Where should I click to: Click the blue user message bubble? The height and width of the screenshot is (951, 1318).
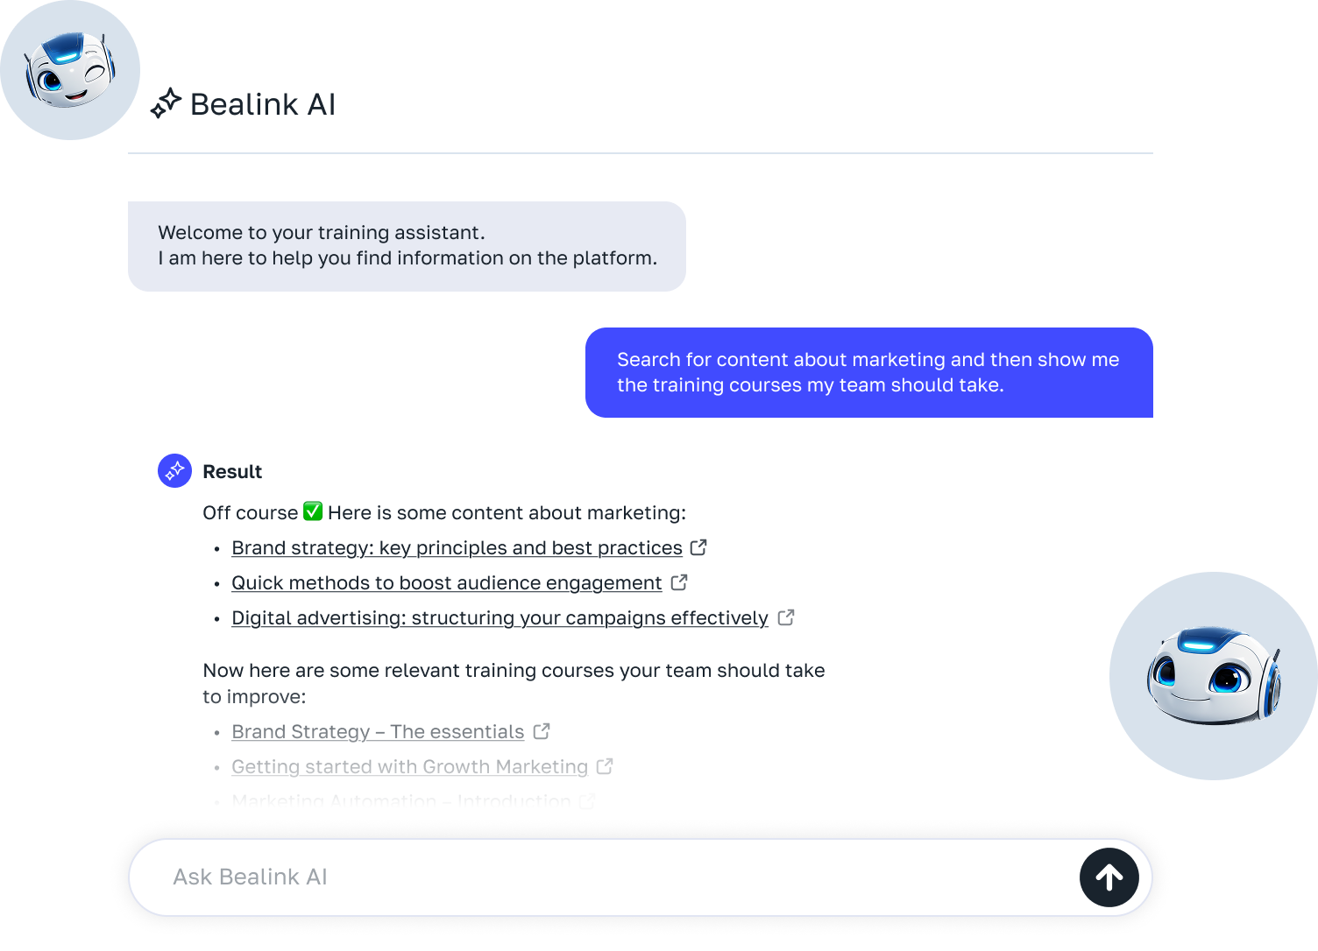[868, 372]
